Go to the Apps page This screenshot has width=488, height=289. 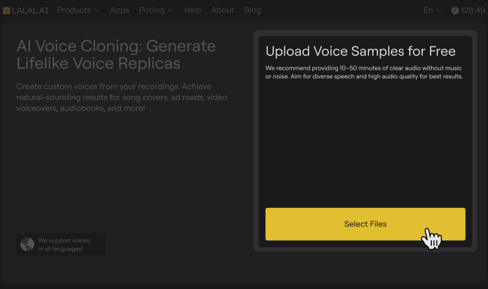(119, 10)
